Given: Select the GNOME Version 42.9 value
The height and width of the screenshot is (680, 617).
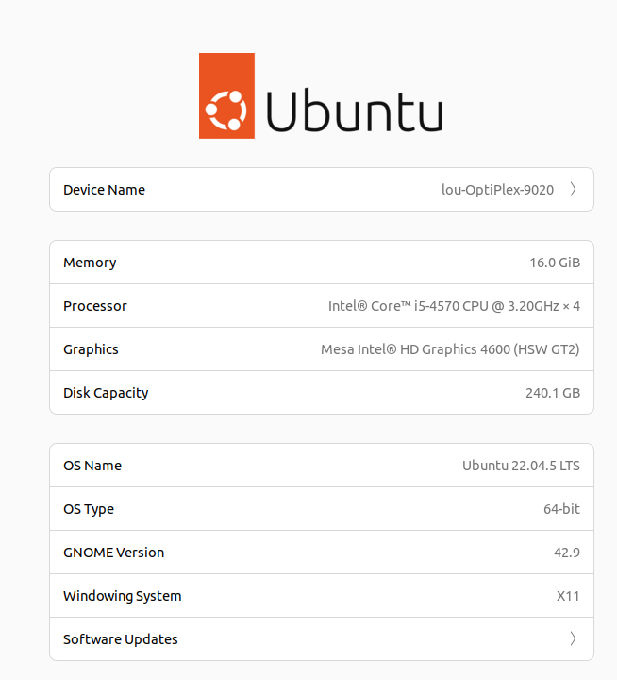Looking at the screenshot, I should click(566, 552).
